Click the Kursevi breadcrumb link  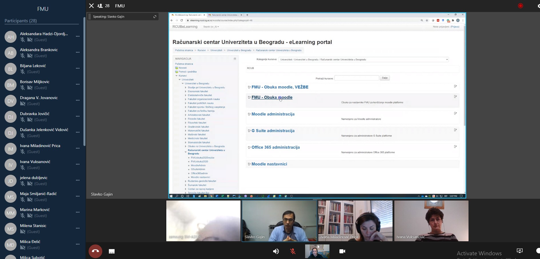201,50
